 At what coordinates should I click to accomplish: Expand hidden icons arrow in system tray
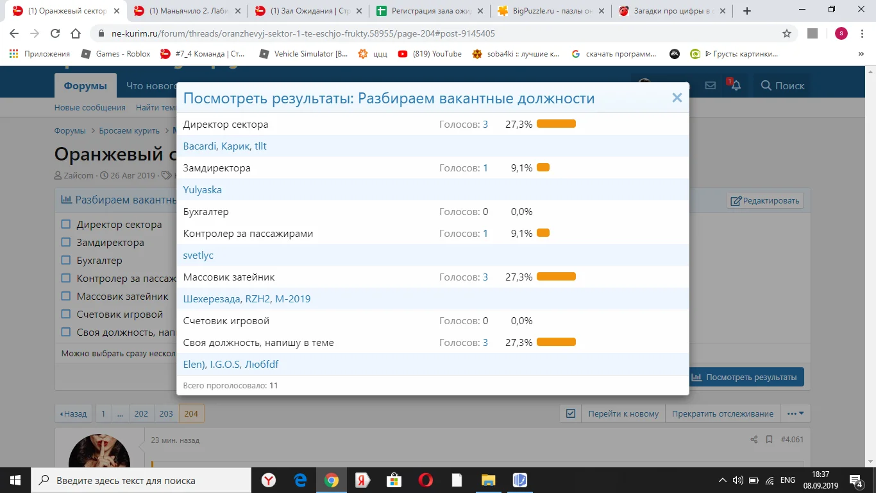[722, 480]
